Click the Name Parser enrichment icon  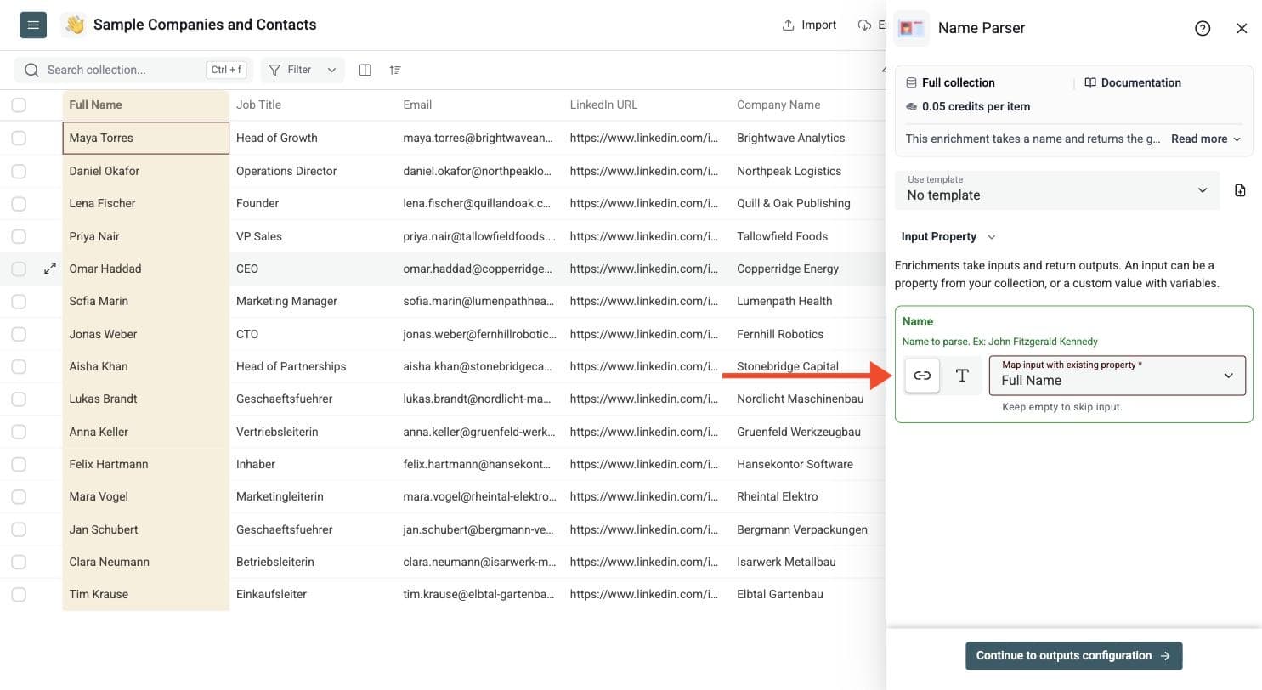point(912,28)
